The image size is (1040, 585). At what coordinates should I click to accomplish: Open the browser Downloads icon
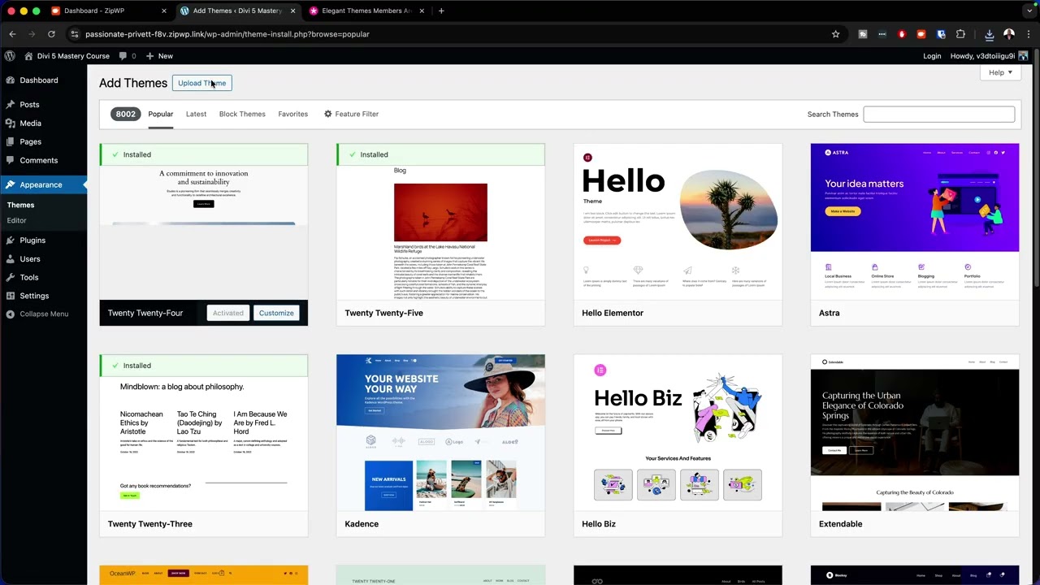point(989,34)
